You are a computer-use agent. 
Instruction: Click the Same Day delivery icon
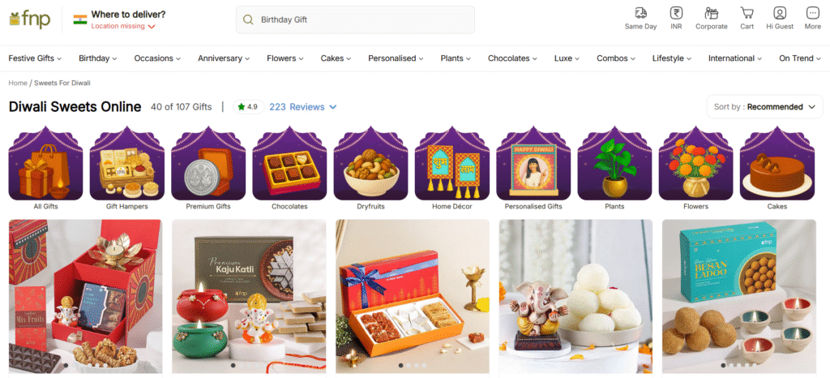[640, 13]
